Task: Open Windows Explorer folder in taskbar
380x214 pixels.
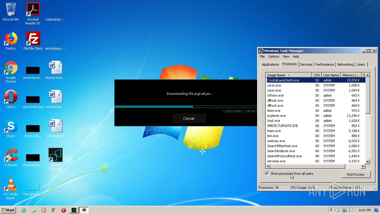Action: [34, 210]
